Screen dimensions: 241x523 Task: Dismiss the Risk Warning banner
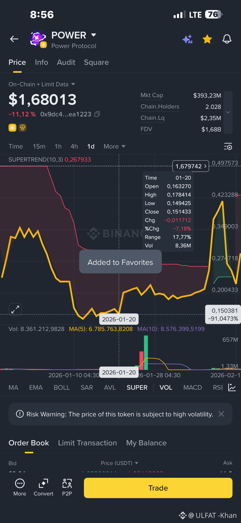[x=221, y=414]
